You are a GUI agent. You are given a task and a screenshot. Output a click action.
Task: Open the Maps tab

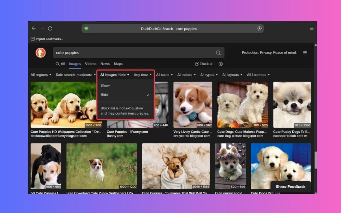(x=118, y=64)
